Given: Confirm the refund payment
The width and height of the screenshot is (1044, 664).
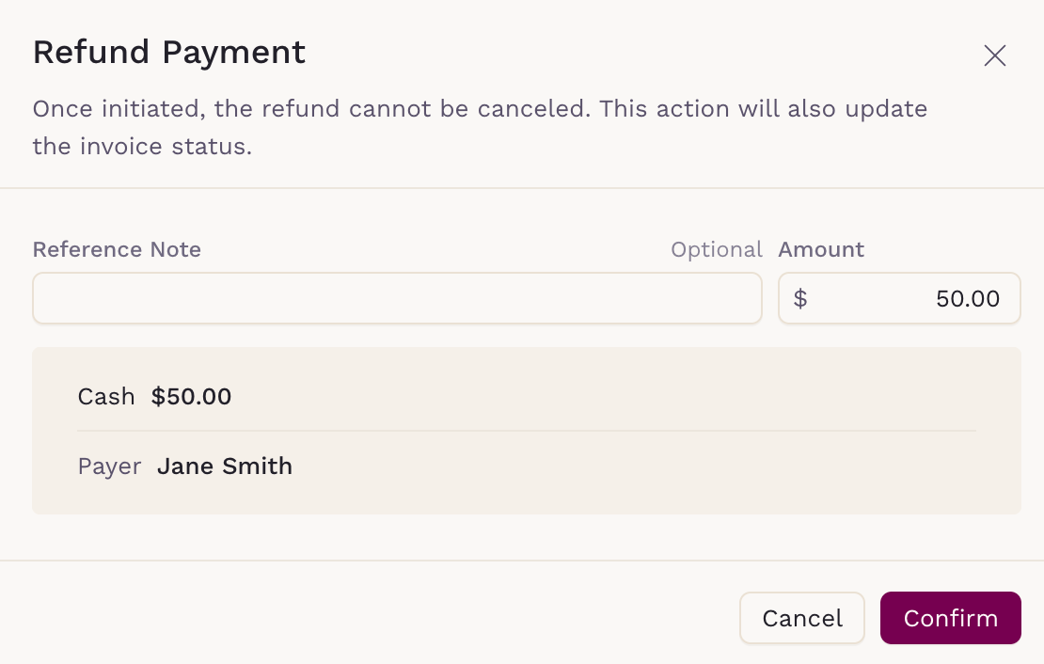Looking at the screenshot, I should pyautogui.click(x=950, y=618).
